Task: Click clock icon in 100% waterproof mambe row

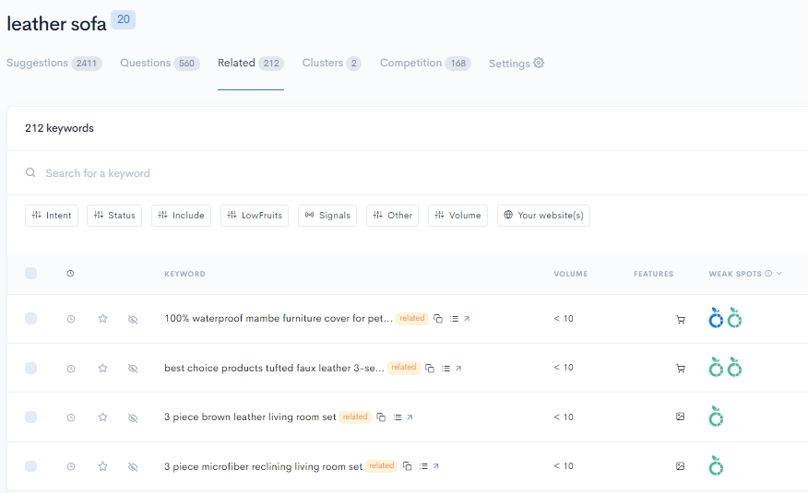Action: (71, 319)
